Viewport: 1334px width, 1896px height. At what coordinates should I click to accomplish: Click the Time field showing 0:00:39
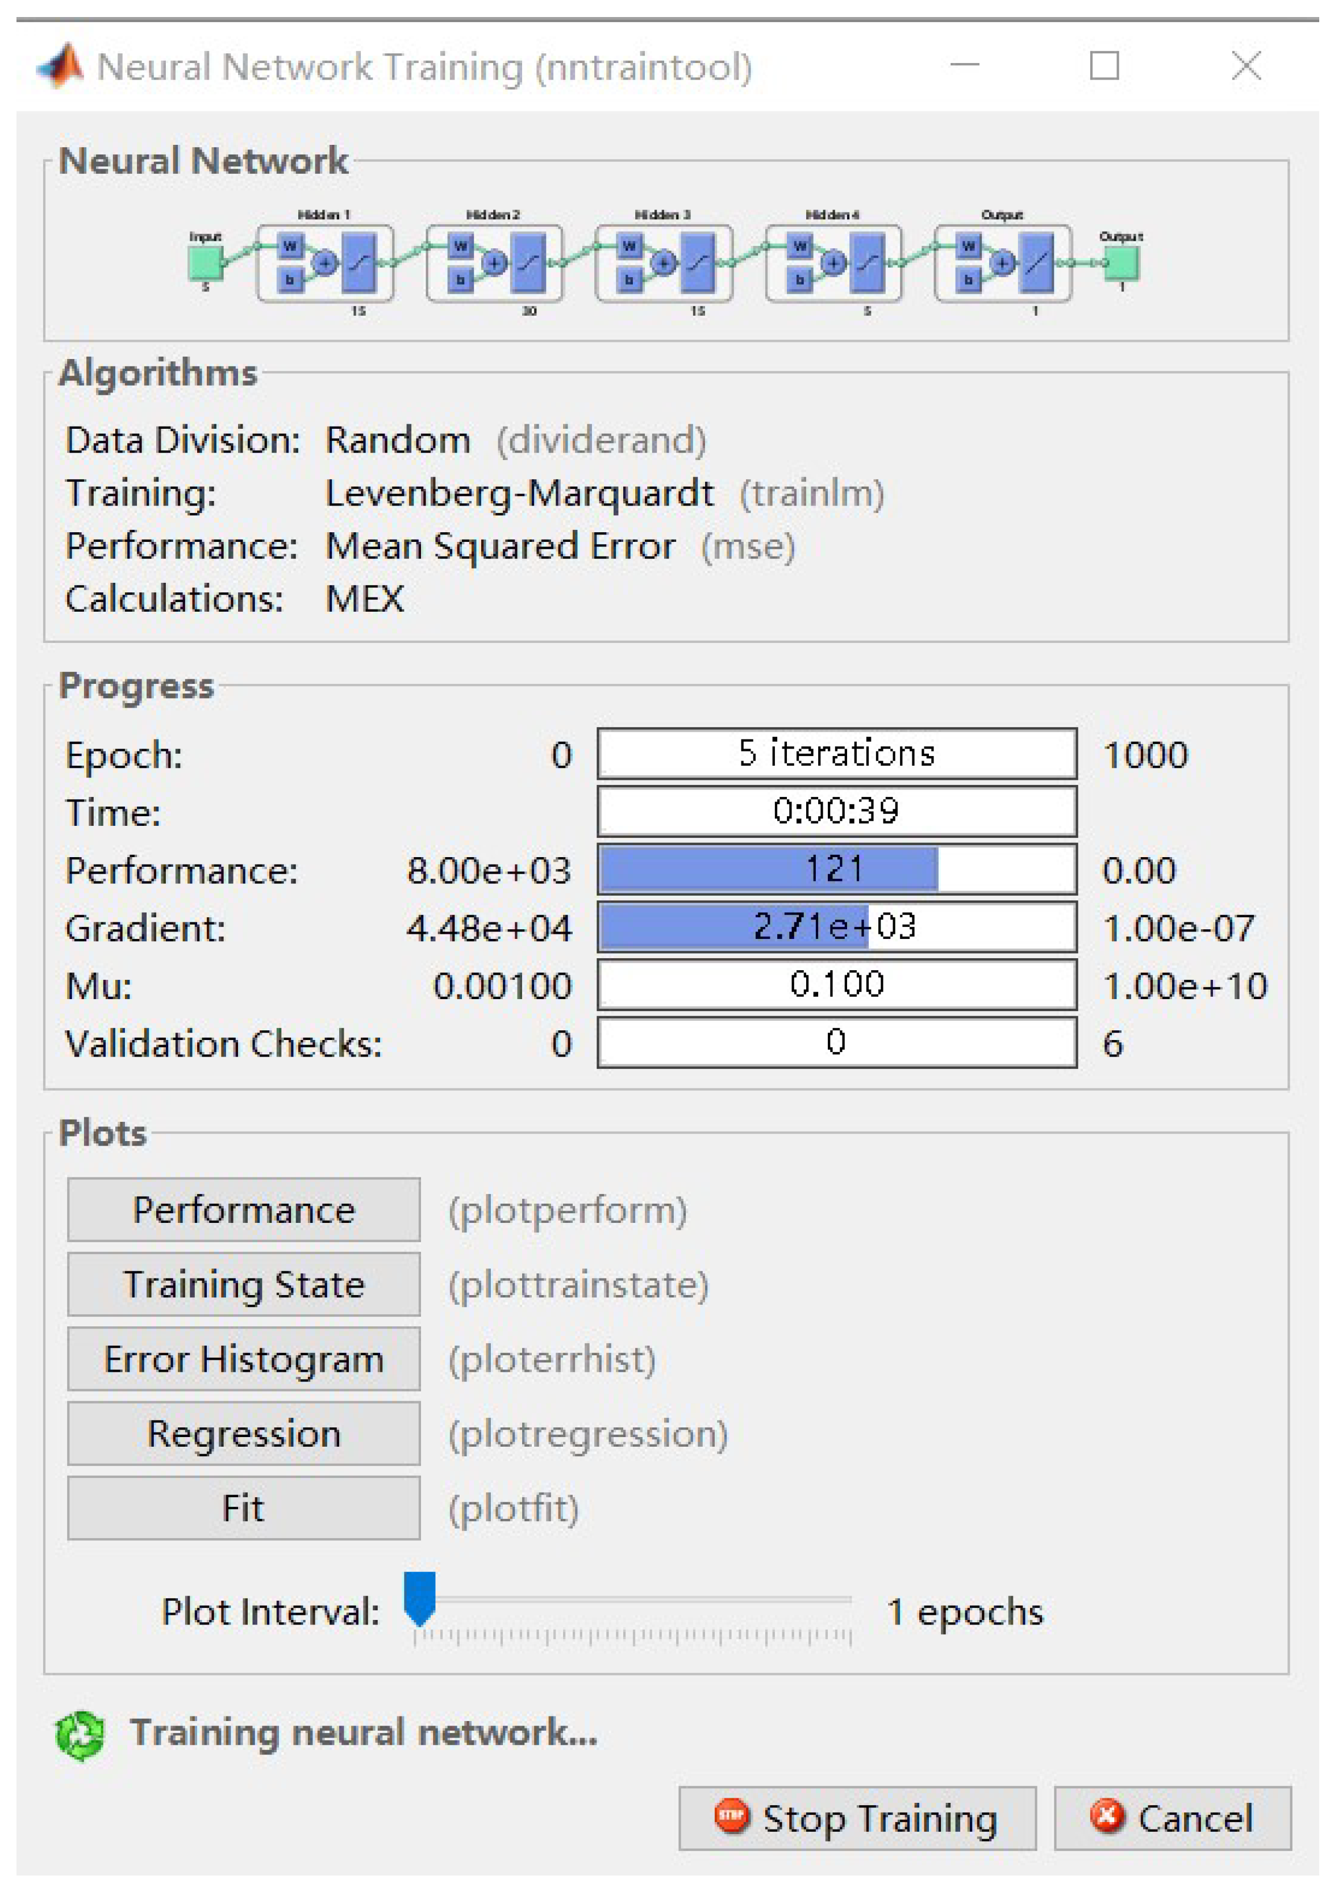(x=837, y=811)
